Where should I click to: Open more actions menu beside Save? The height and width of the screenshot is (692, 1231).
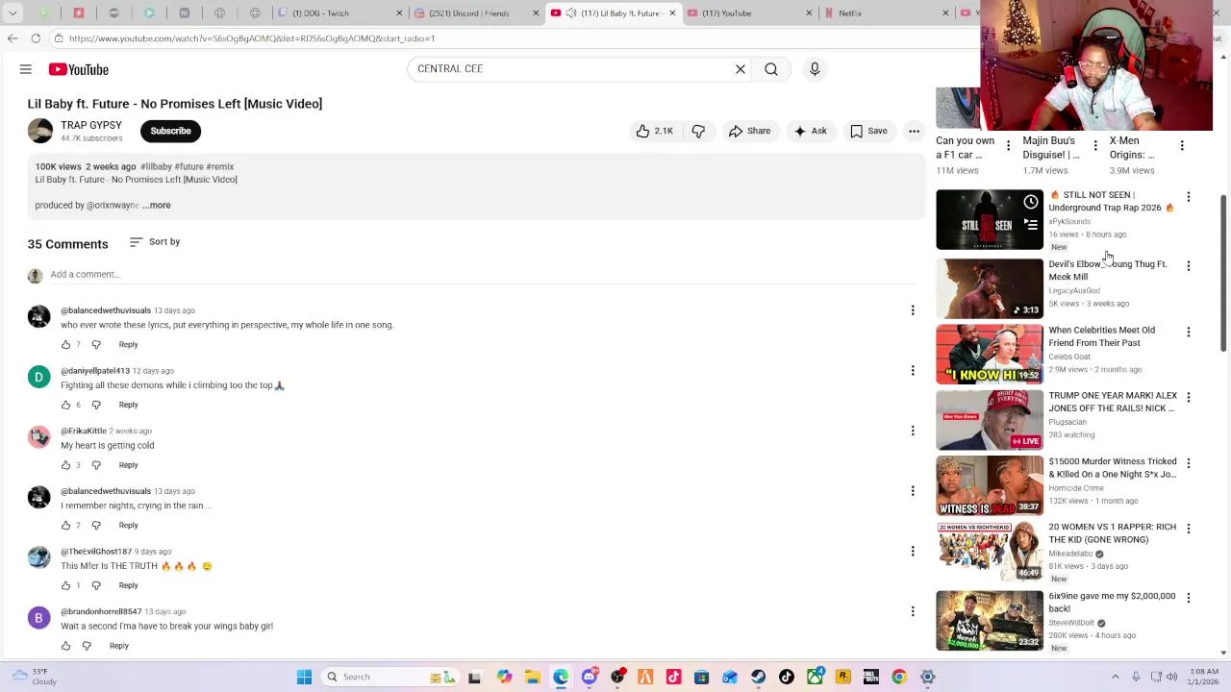(x=915, y=131)
